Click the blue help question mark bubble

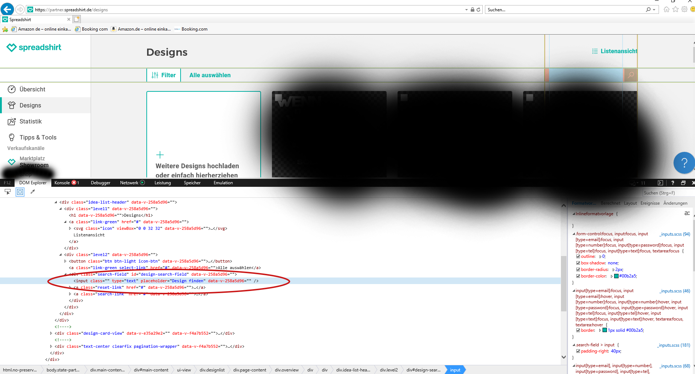click(x=684, y=163)
